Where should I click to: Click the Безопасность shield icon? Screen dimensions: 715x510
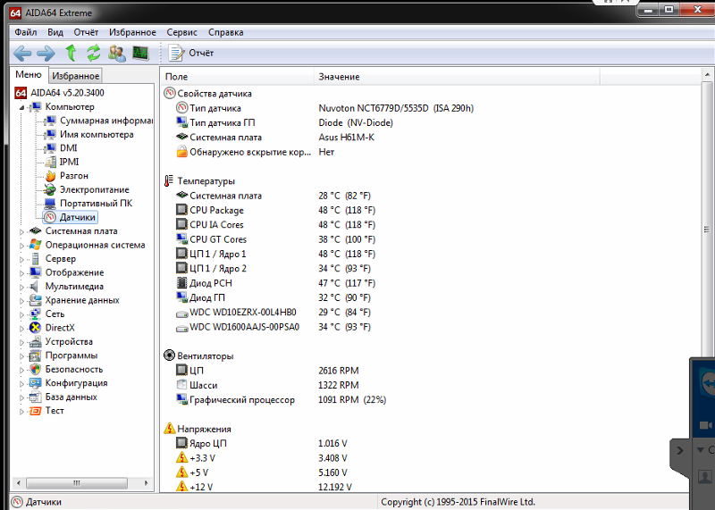tap(35, 369)
